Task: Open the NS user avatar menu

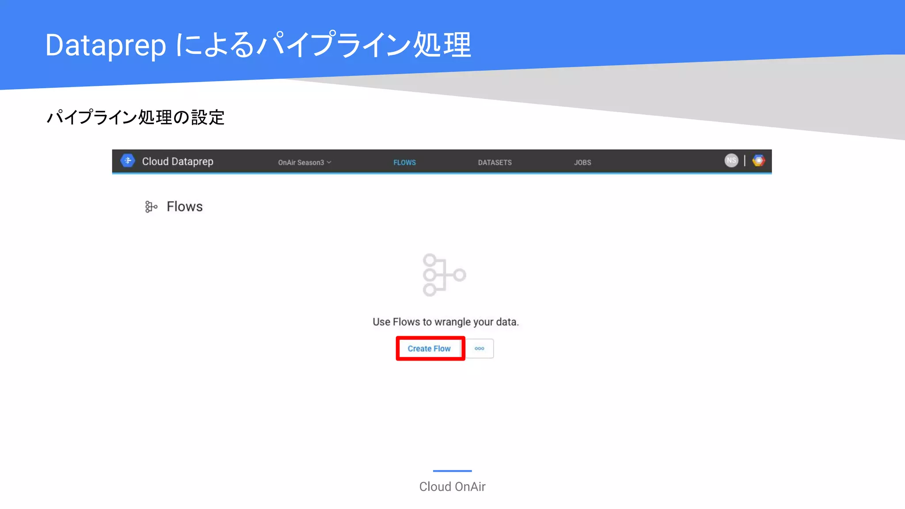Action: pyautogui.click(x=731, y=160)
